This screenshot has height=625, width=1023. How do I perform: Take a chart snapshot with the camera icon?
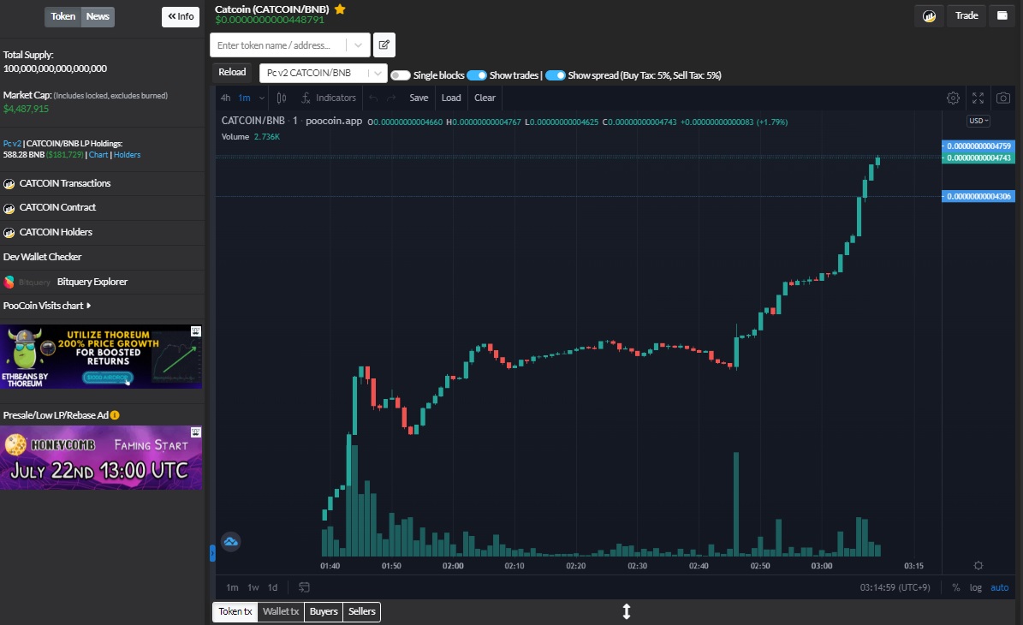1002,98
